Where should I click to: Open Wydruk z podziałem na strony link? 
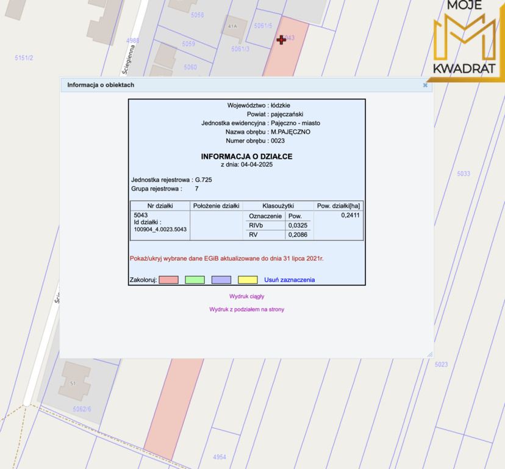tap(246, 310)
